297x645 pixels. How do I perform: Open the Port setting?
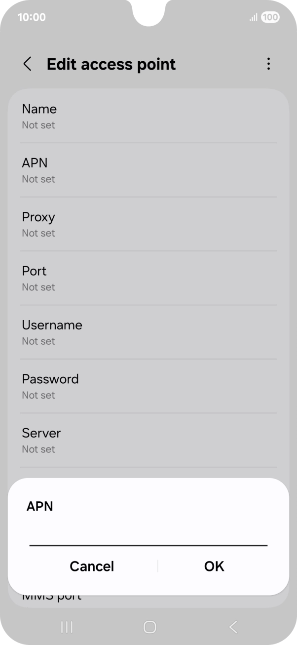pyautogui.click(x=148, y=278)
